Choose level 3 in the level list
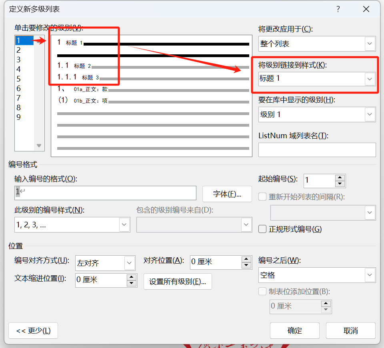Viewport: 384px width, 348px height. coord(24,60)
